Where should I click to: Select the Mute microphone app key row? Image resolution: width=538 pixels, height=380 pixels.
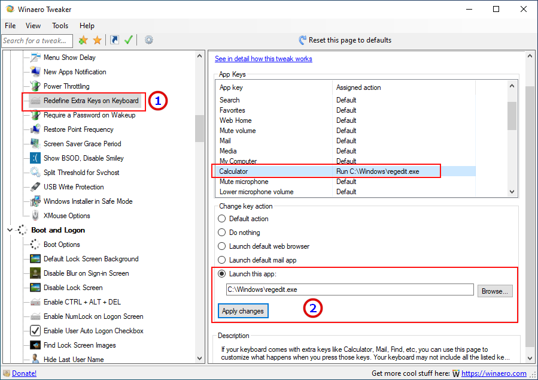pyautogui.click(x=345, y=182)
